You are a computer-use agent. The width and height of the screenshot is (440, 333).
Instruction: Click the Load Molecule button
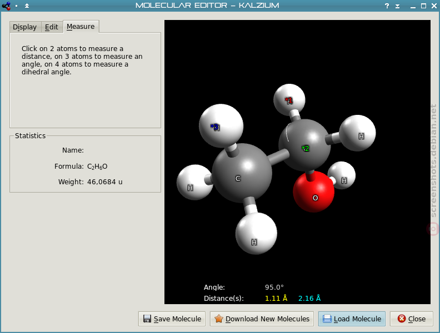tap(352, 319)
